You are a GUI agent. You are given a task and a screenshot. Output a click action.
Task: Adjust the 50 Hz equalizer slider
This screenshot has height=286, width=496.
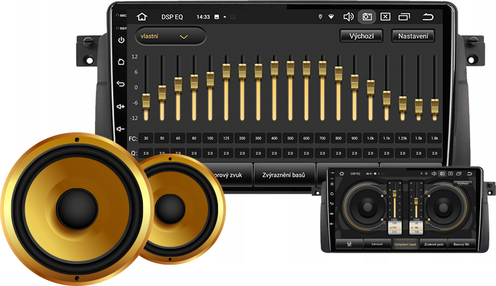tap(162, 93)
